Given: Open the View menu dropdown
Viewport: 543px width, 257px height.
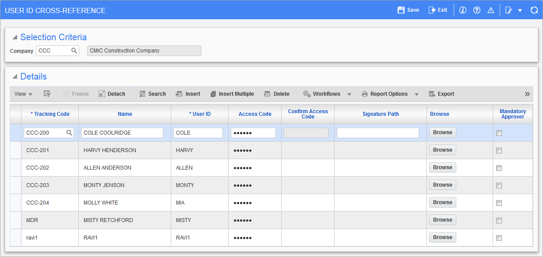Looking at the screenshot, I should pos(24,94).
